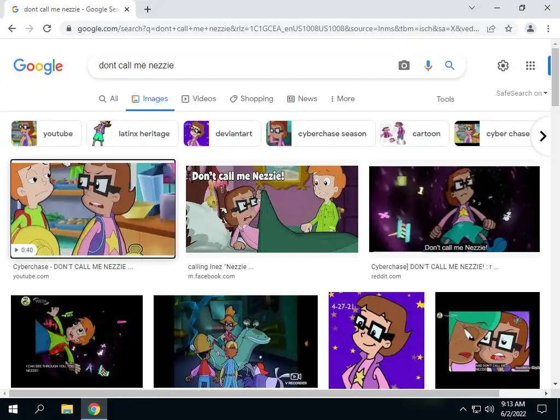
Task: Click the m.facebook.com source link
Action: [x=212, y=276]
